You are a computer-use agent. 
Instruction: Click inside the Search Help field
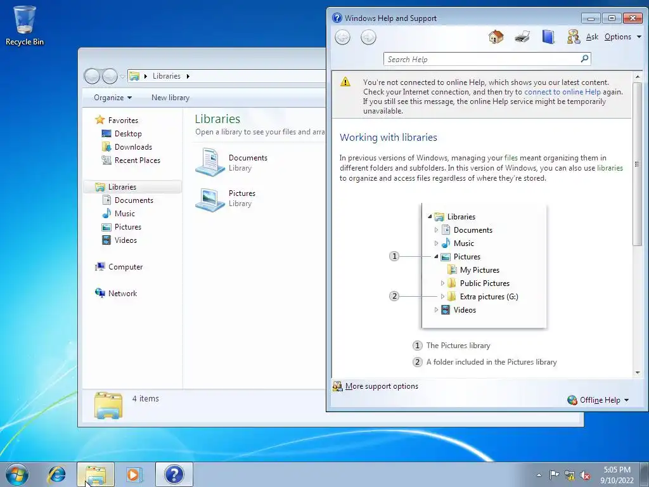(482, 59)
